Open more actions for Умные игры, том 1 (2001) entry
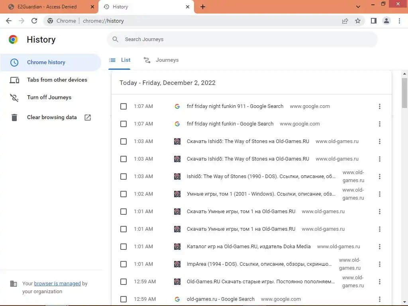The height and width of the screenshot is (306, 408). pos(380,194)
